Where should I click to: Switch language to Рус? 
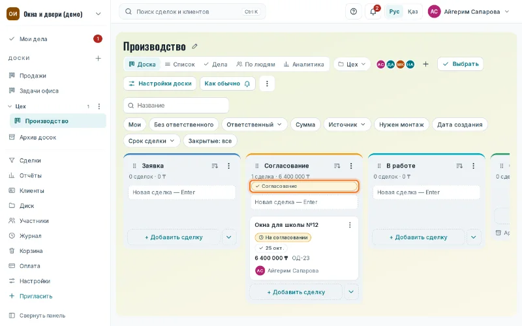click(394, 12)
